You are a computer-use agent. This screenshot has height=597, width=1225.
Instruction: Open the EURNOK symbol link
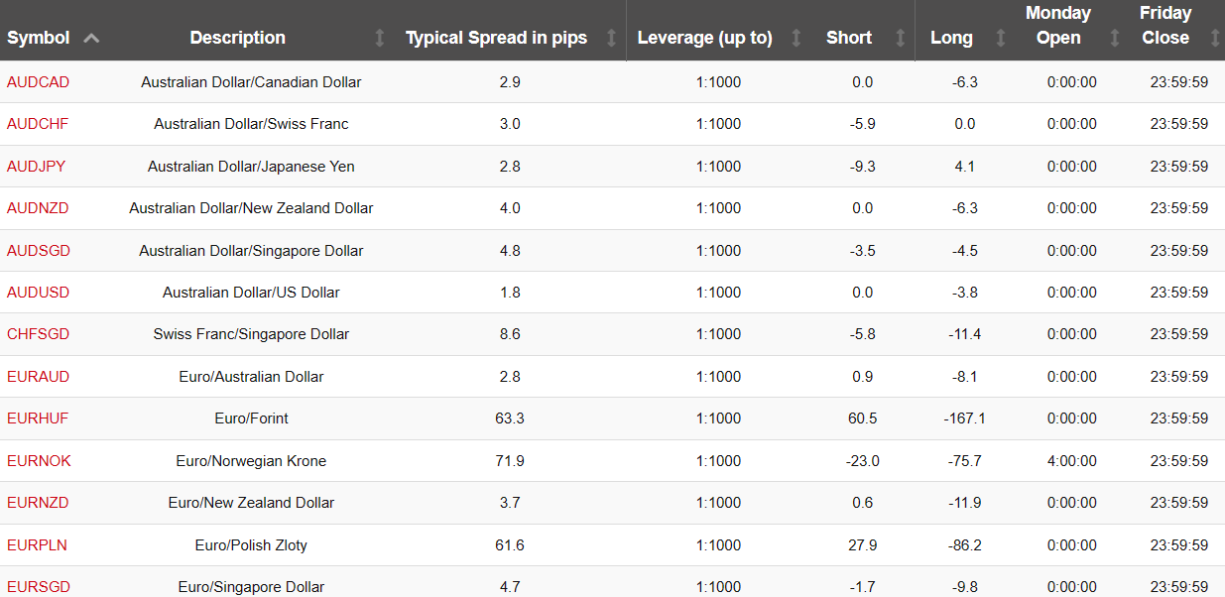(x=39, y=461)
